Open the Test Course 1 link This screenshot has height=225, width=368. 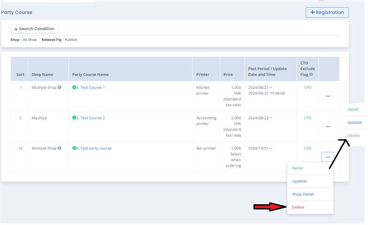click(92, 88)
